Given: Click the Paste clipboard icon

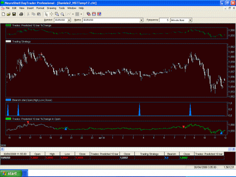Looking at the screenshot, I should pyautogui.click(x=39, y=14).
